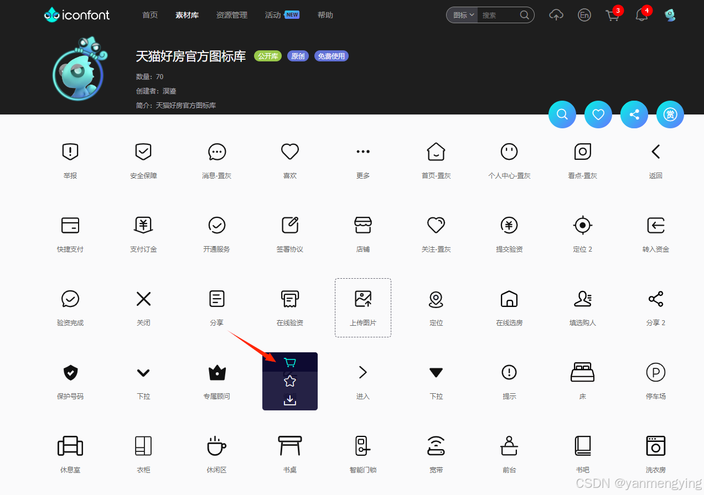The image size is (704, 495).
Task: Select the 转入资金 icon
Action: tap(656, 225)
